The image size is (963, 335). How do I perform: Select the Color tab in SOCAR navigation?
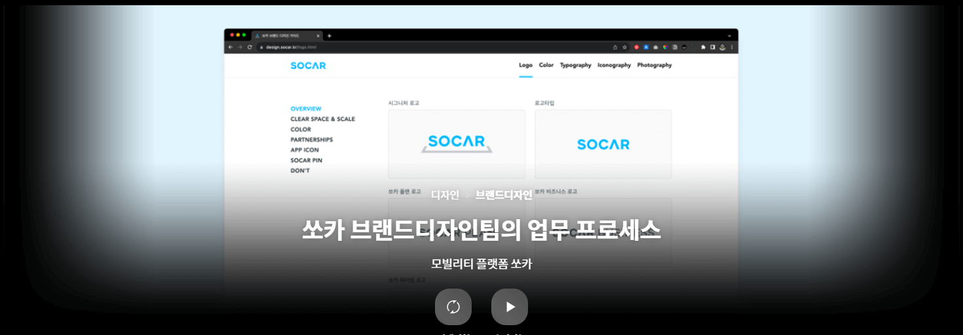coord(546,65)
